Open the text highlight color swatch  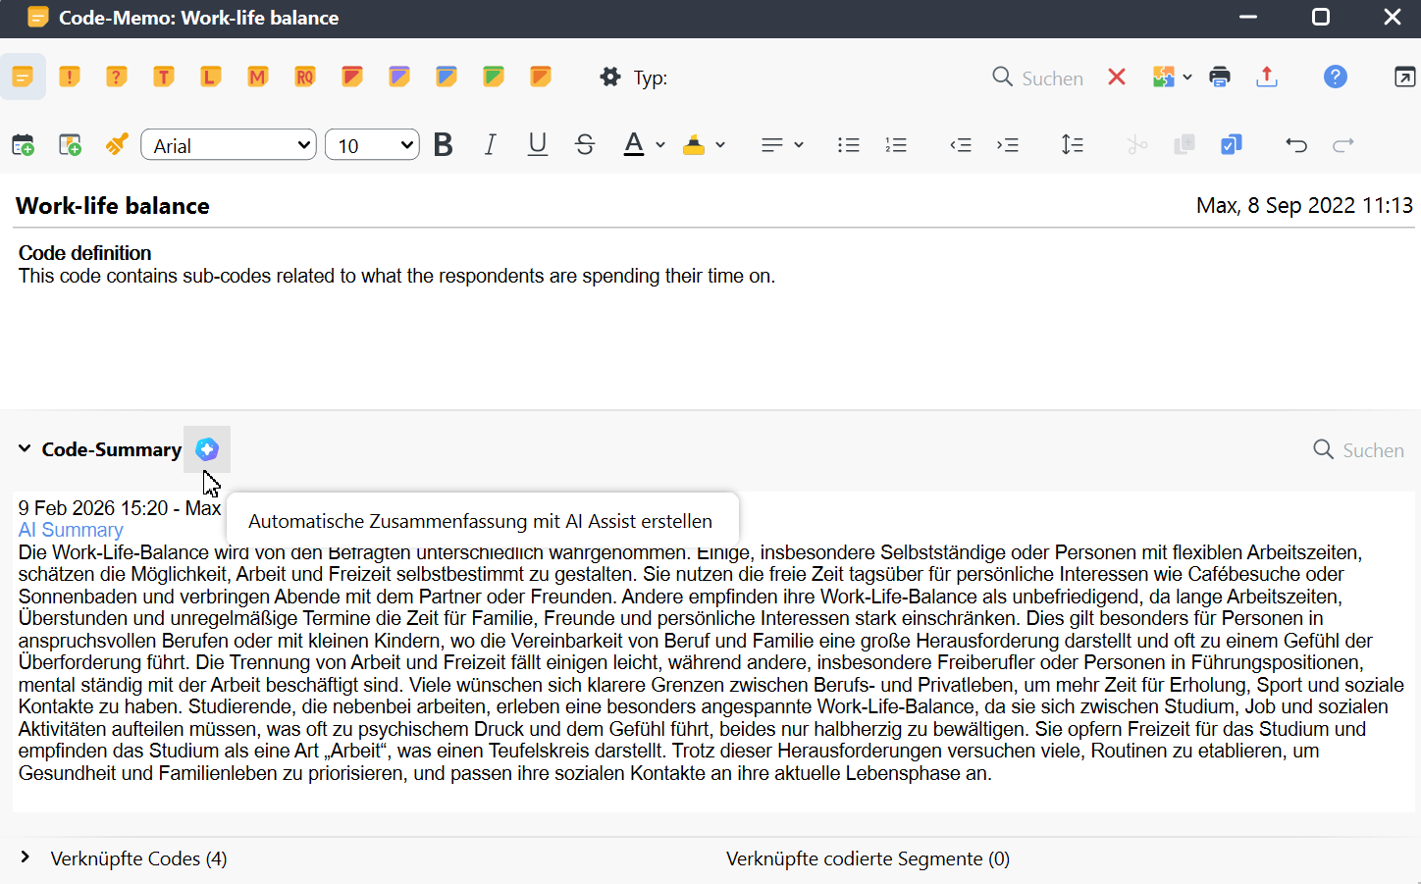[x=694, y=144]
